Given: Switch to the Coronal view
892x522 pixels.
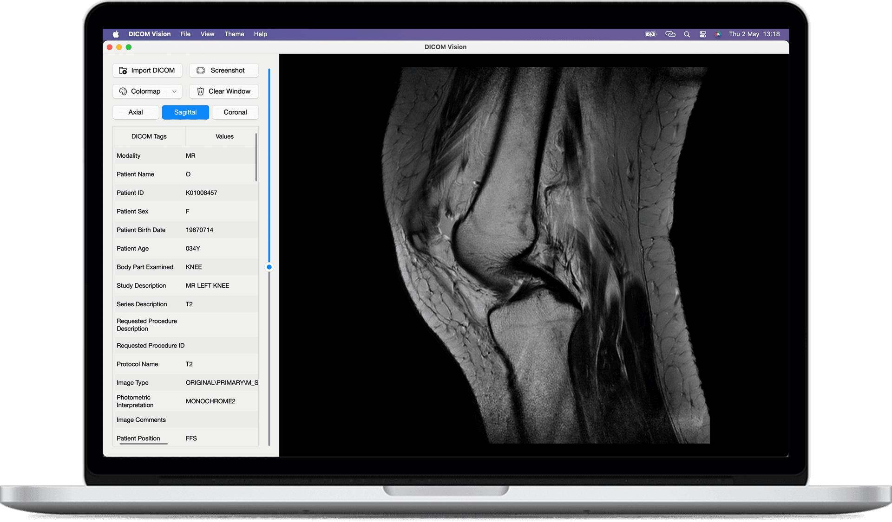Looking at the screenshot, I should (235, 112).
